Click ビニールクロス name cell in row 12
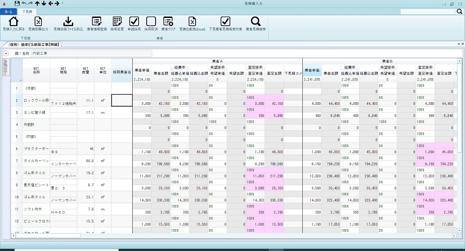The height and width of the screenshot is (251, 465). pos(36,221)
